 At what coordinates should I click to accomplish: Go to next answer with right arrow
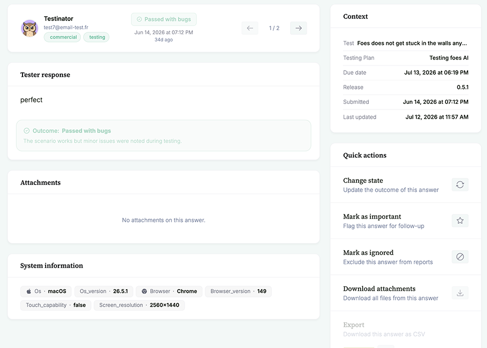[298, 28]
